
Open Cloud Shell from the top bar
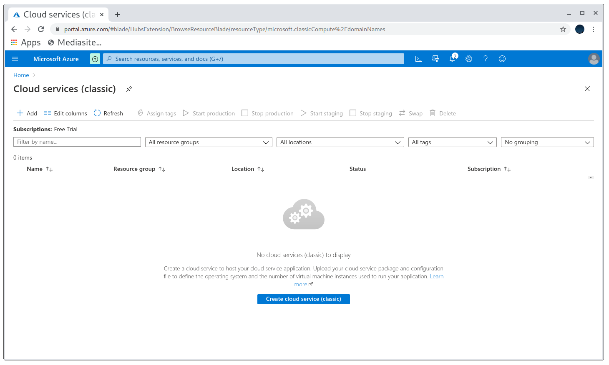(x=419, y=59)
